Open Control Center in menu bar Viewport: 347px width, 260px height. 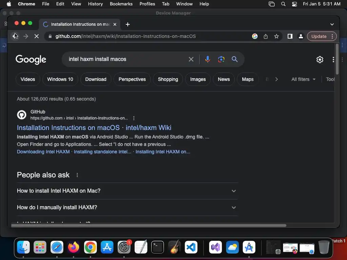pyautogui.click(x=294, y=4)
